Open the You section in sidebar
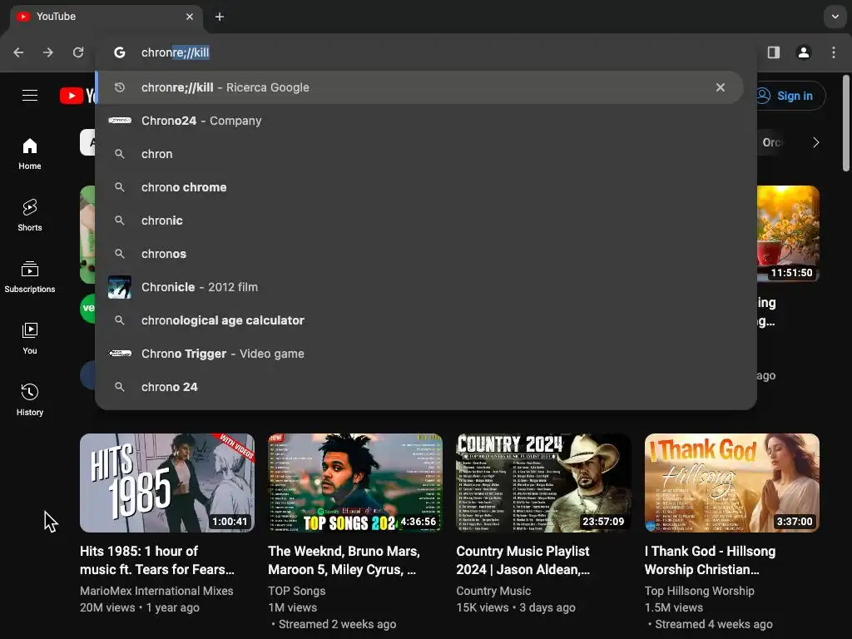 point(30,339)
